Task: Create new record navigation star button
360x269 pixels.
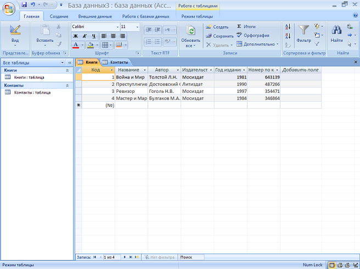Action: click(x=137, y=257)
